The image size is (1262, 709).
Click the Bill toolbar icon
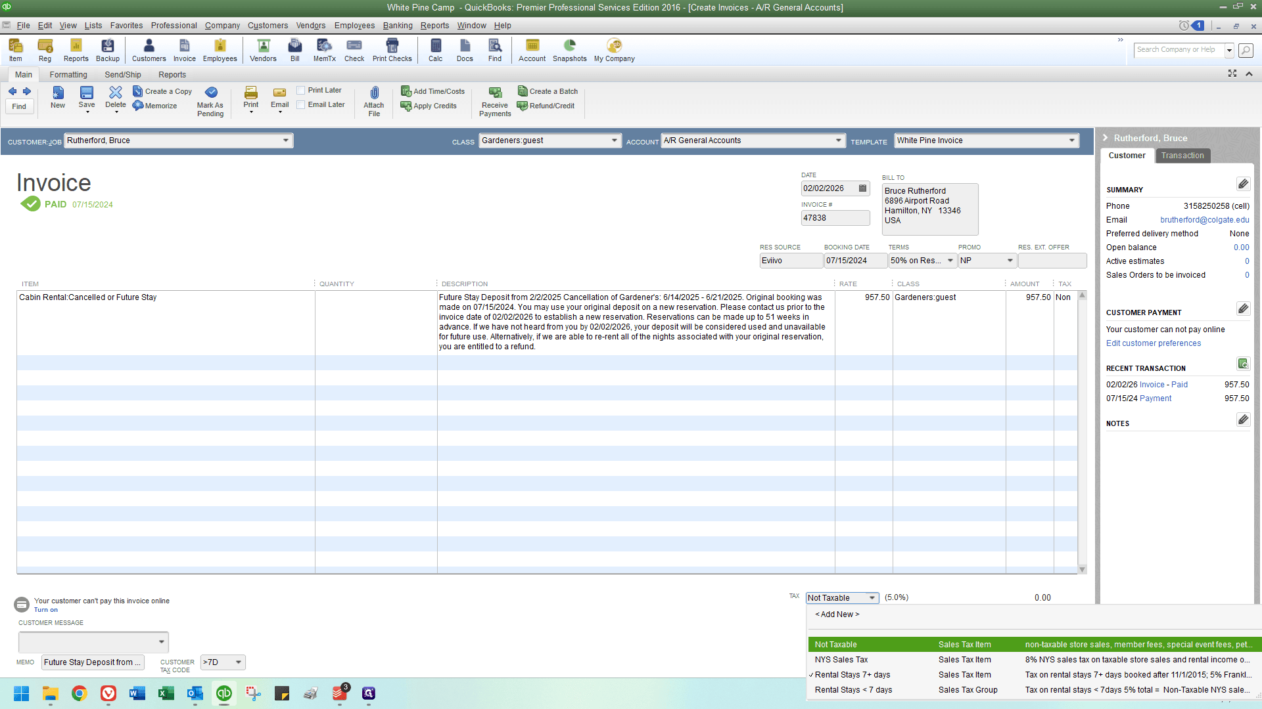coord(295,50)
